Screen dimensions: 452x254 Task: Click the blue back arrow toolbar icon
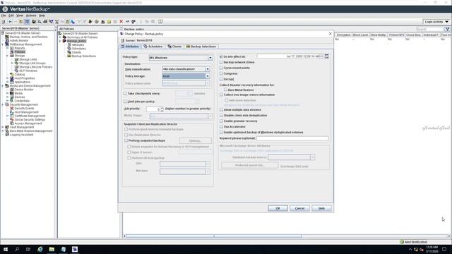click(x=10, y=22)
